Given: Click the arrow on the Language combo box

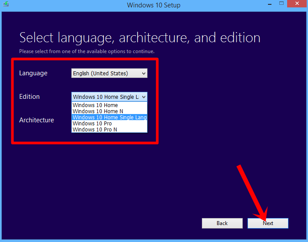Looking at the screenshot, I should 144,74.
